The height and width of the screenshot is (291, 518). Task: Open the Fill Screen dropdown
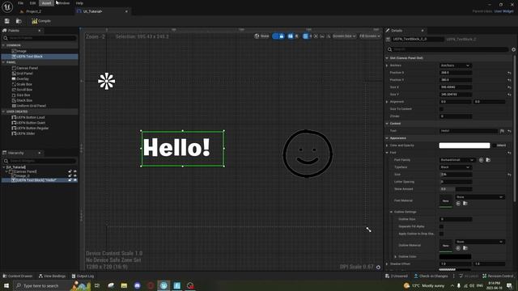coord(370,36)
